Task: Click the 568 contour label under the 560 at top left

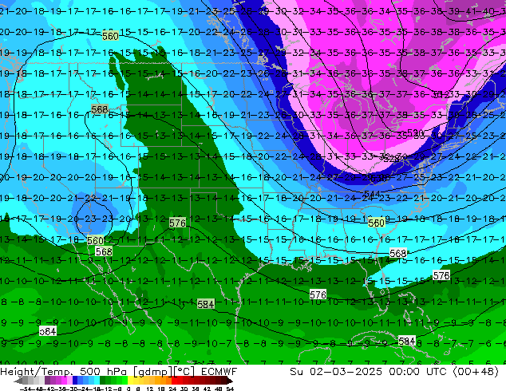Action: pyautogui.click(x=100, y=109)
